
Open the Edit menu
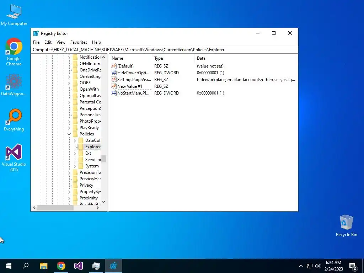[x=48, y=42]
